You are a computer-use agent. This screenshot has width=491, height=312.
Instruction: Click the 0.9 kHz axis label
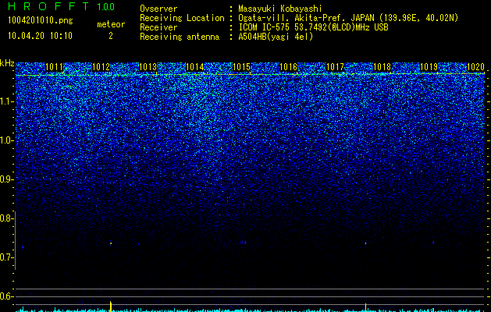7,179
